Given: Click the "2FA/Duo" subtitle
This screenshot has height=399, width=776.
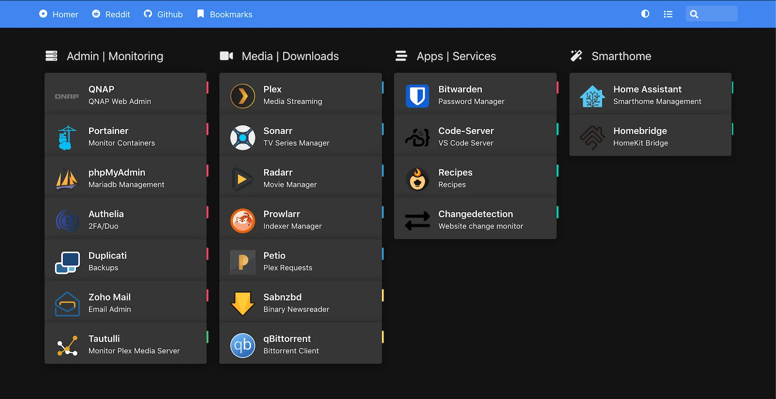Looking at the screenshot, I should [x=103, y=227].
